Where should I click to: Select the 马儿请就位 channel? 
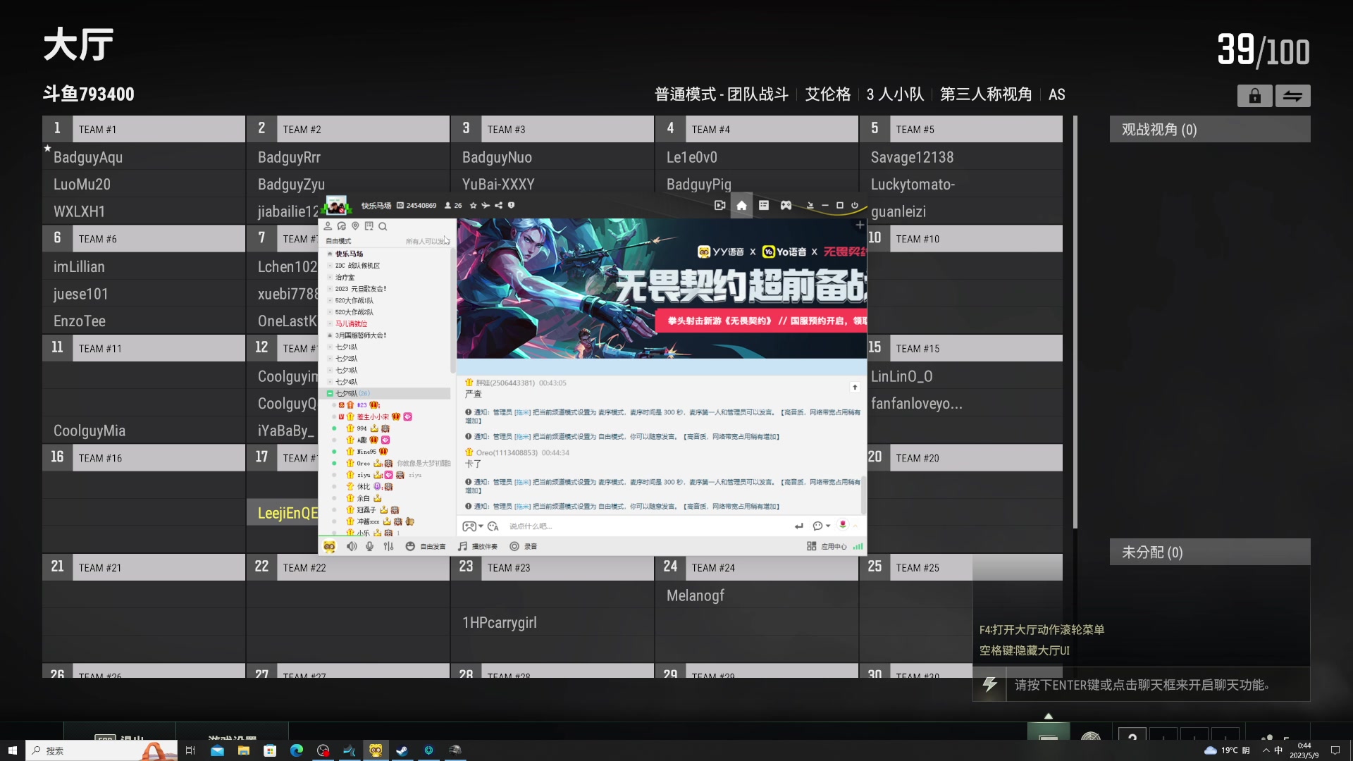351,324
